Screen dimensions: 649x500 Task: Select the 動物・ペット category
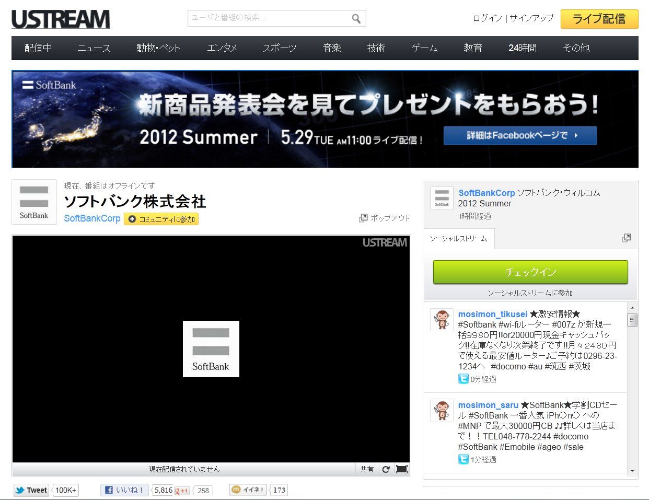tap(158, 48)
